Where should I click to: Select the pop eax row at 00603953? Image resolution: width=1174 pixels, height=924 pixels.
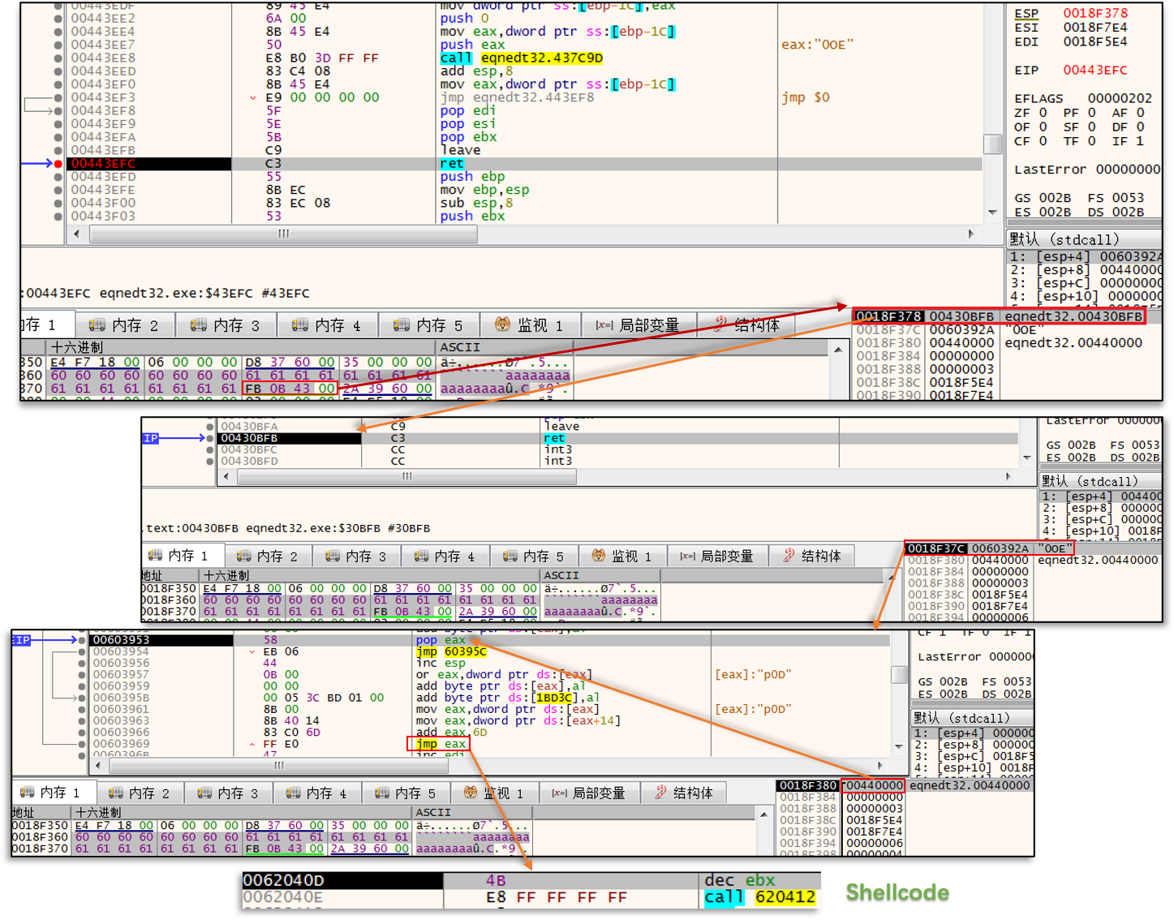pyautogui.click(x=489, y=640)
